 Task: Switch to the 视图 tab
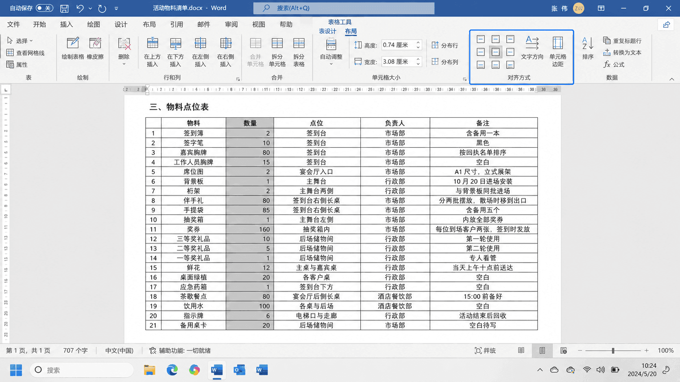(258, 24)
